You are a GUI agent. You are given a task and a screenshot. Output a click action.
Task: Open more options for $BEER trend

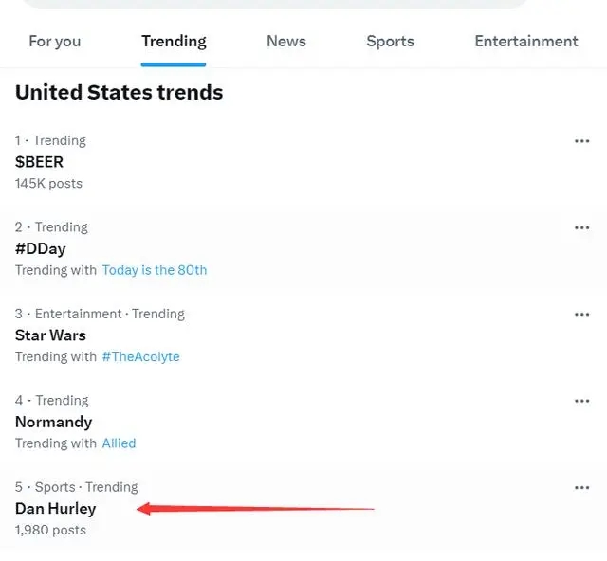pos(581,141)
